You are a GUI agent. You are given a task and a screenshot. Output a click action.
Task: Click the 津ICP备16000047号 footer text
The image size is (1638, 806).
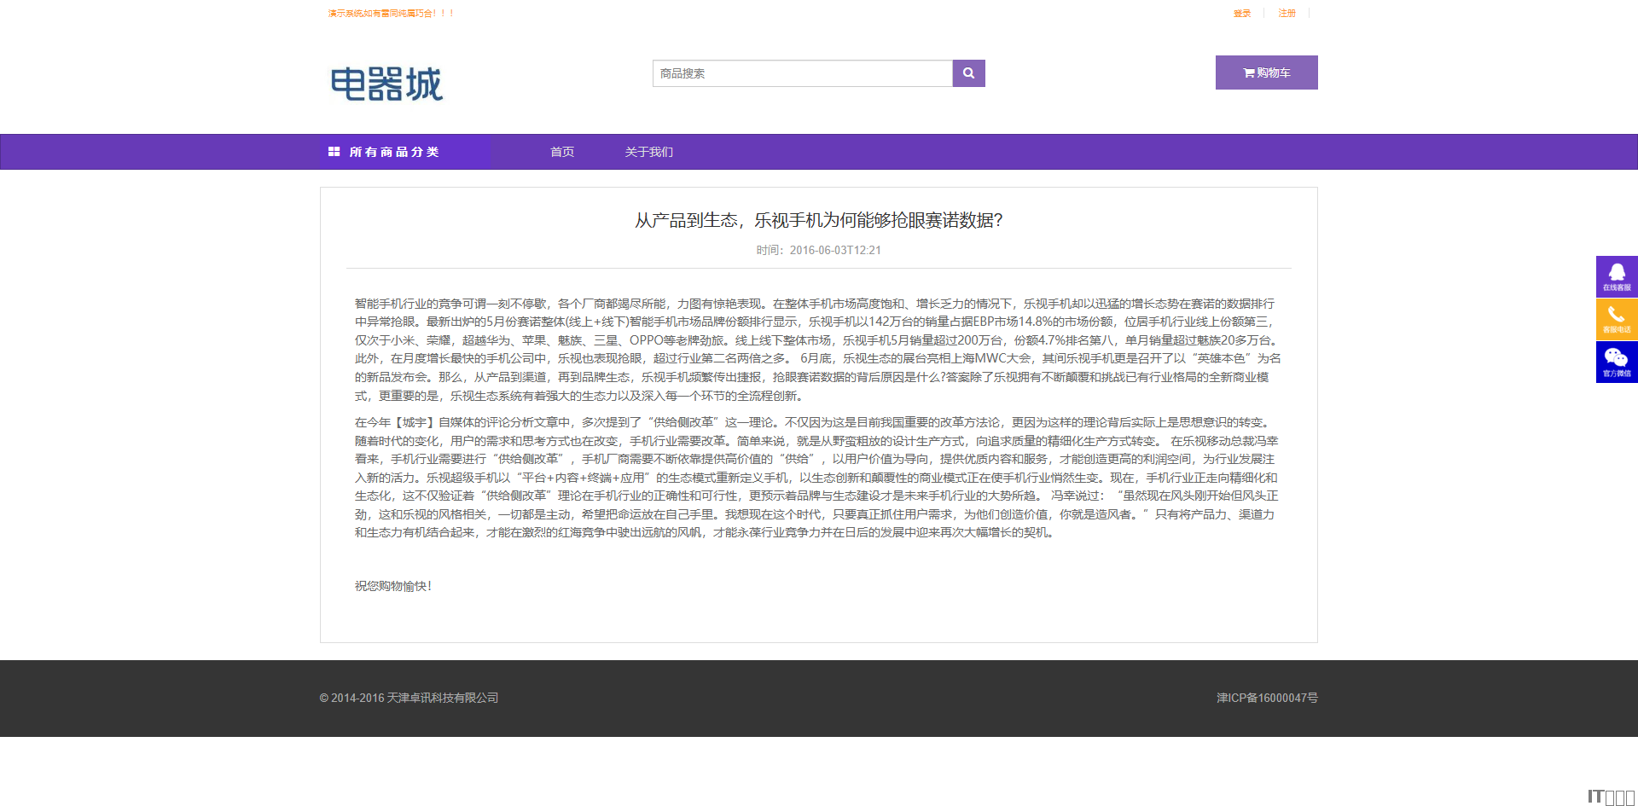(x=1267, y=698)
